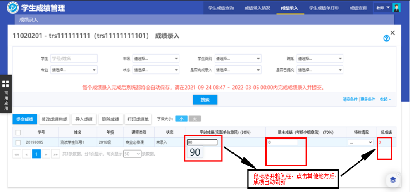Close the 成绩录入 dialog with X
410x192 pixels.
(x=393, y=33)
